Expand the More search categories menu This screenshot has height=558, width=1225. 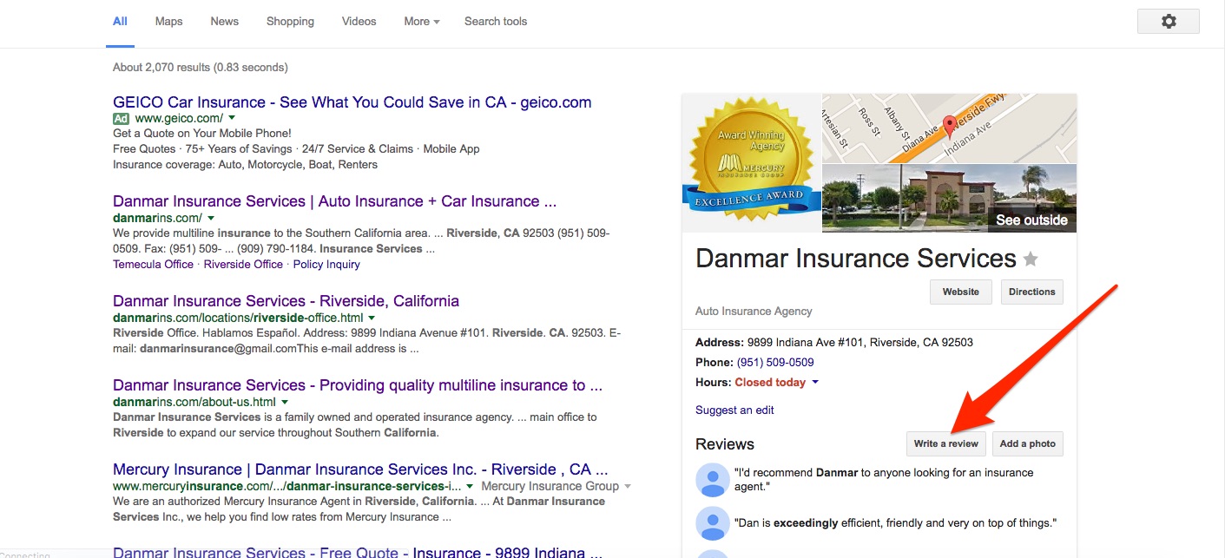[421, 21]
